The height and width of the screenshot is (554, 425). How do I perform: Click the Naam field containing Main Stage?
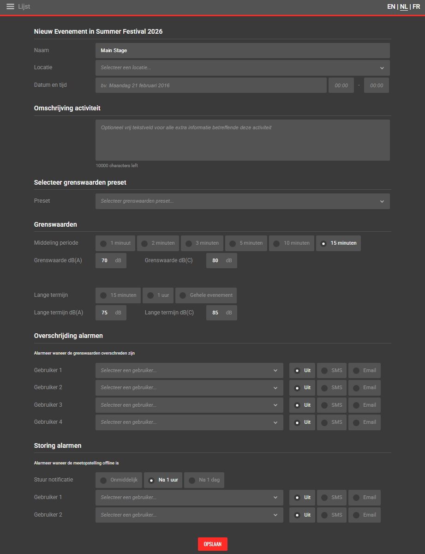(x=242, y=51)
